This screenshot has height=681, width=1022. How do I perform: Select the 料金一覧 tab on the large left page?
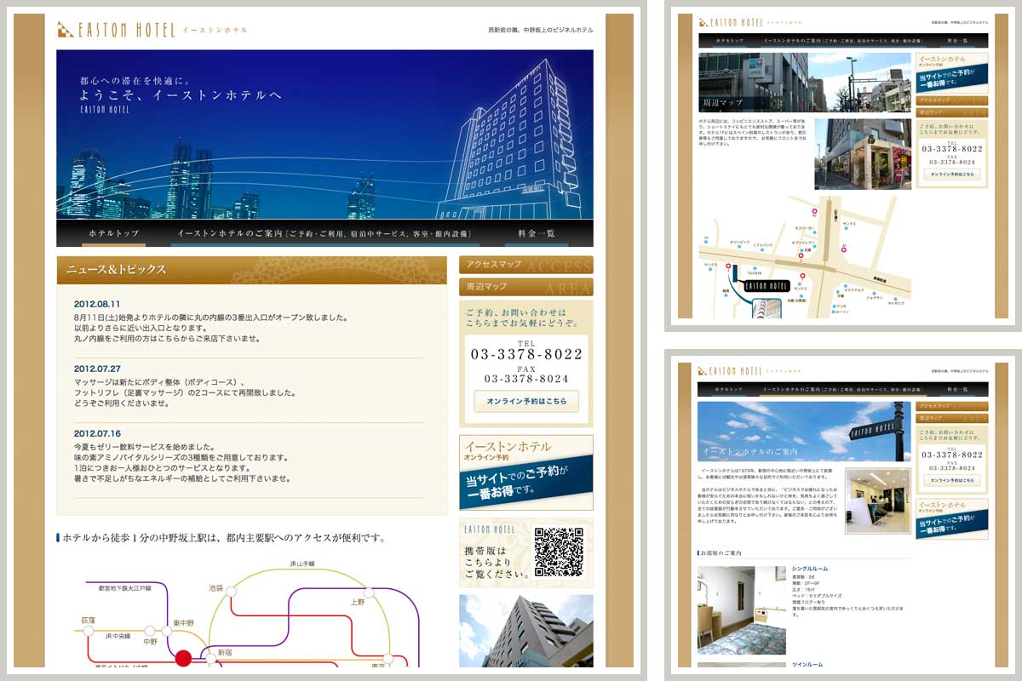[x=537, y=233]
